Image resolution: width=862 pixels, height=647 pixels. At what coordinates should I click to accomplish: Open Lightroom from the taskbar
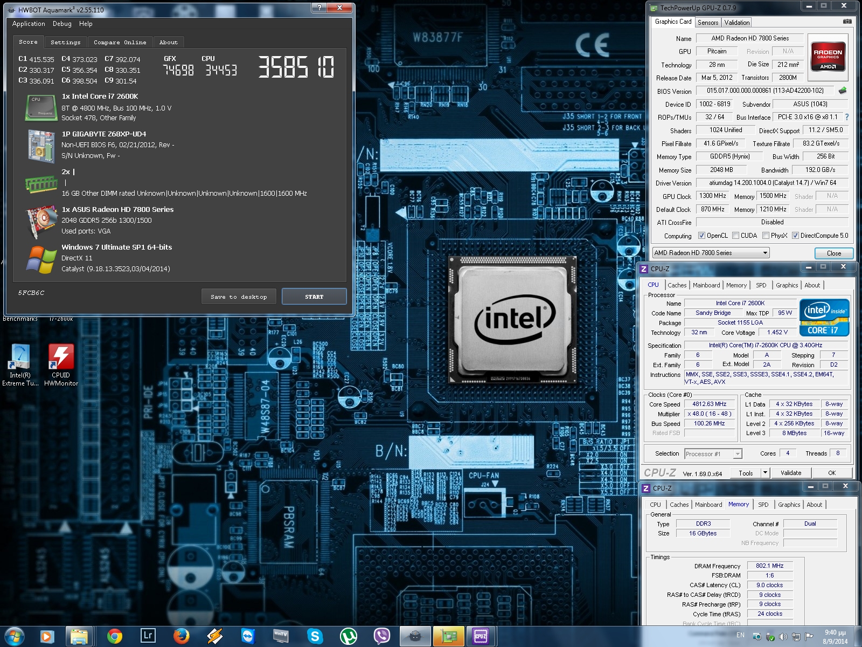pyautogui.click(x=148, y=636)
